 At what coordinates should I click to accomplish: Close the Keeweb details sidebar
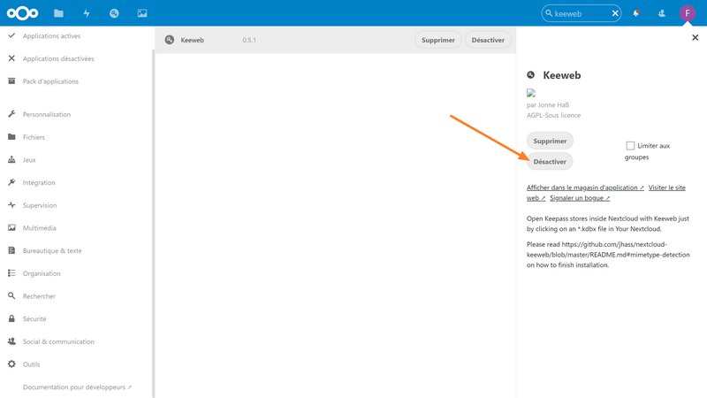click(695, 38)
